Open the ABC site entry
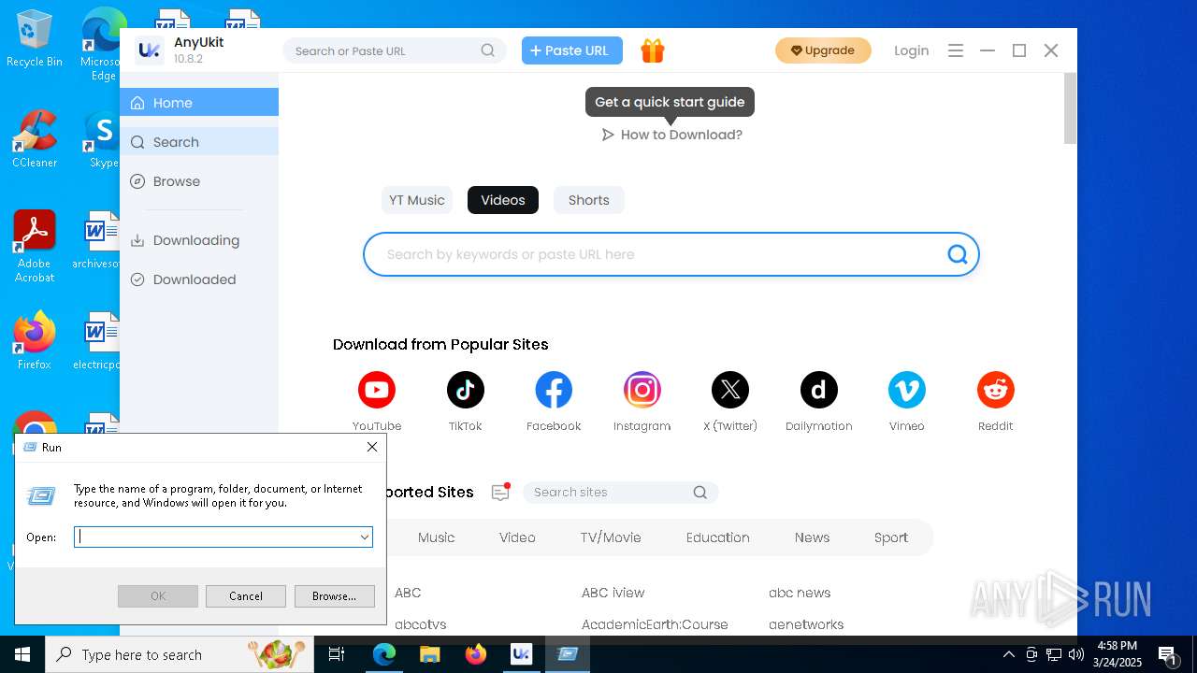 coord(408,593)
